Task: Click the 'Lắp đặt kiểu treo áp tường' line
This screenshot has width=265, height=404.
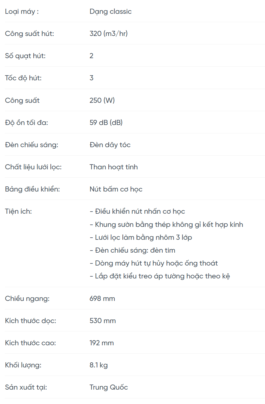Action: point(160,276)
